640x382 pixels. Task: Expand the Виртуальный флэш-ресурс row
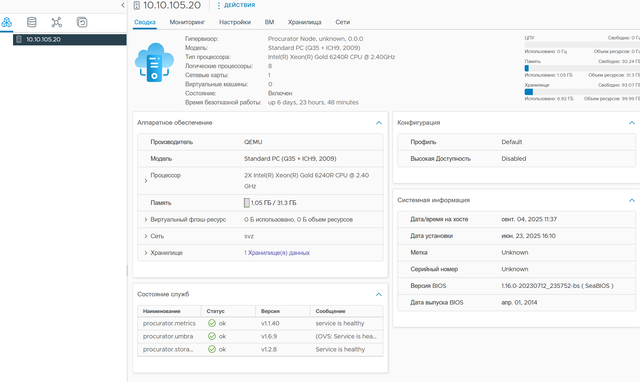[x=146, y=219]
